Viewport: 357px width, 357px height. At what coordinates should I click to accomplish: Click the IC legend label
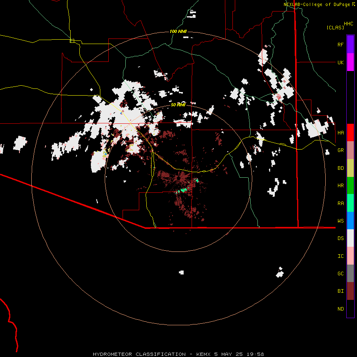340,256
